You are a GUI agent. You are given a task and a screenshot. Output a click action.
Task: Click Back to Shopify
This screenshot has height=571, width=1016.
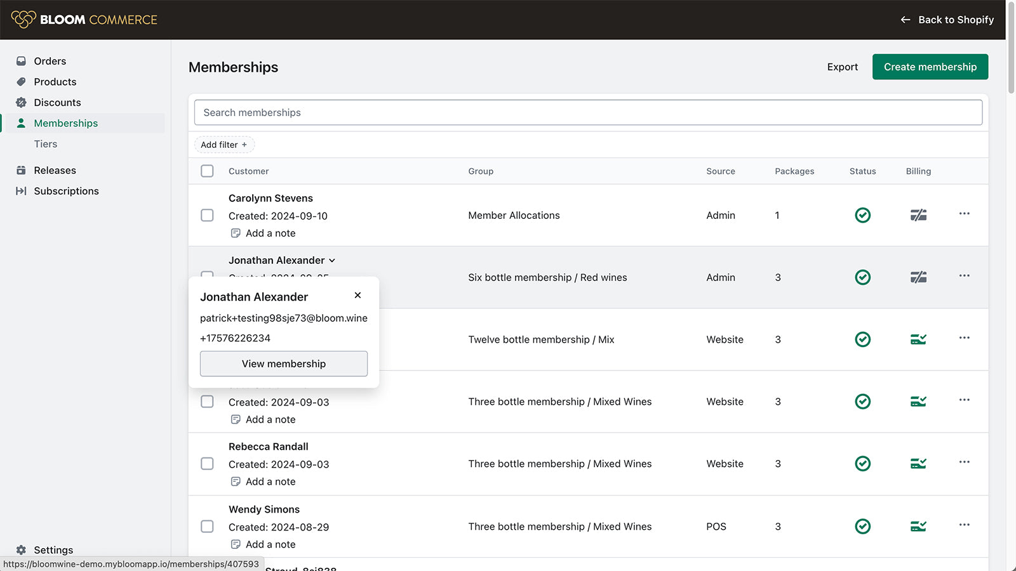(946, 19)
